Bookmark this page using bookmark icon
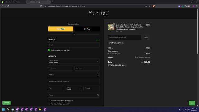Image resolution: width=199 pixels, height=112 pixels. pyautogui.click(x=41, y=6)
